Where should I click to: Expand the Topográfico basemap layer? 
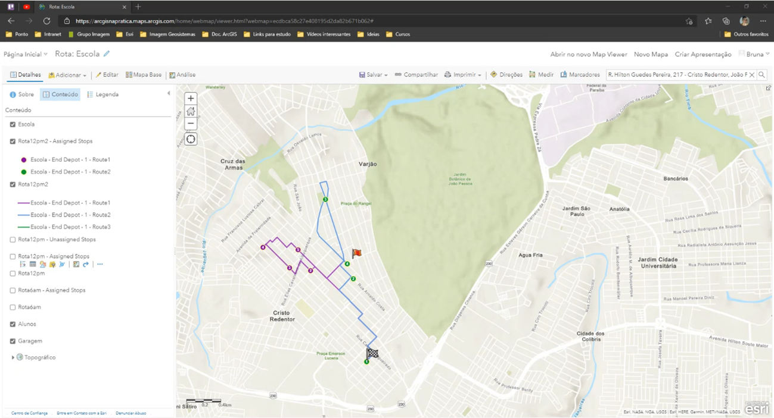13,358
